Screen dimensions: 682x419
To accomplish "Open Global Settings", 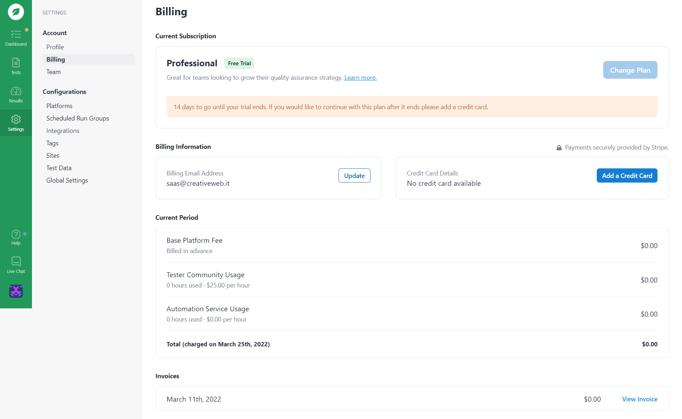I will tap(67, 180).
